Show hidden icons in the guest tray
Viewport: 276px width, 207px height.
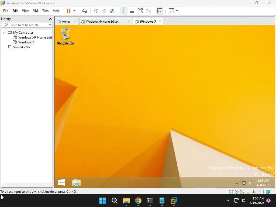click(237, 183)
